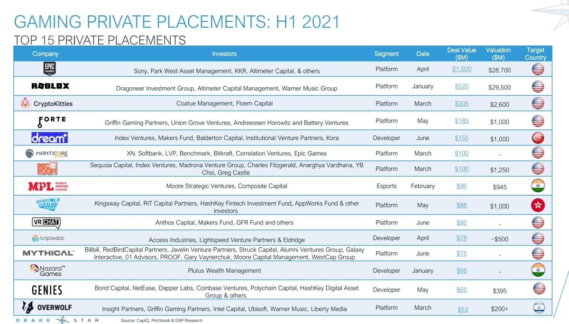Open the $88 Animoca deal link
This screenshot has width=569, height=324.
461,205
